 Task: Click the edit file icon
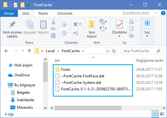pyautogui.click(x=132, y=29)
